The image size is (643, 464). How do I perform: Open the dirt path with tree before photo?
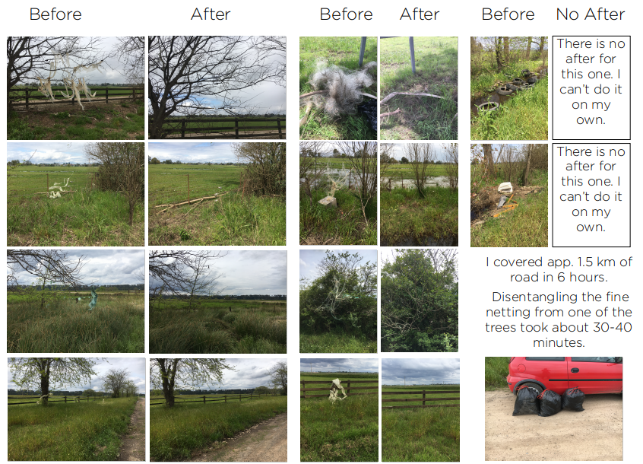[x=76, y=409]
